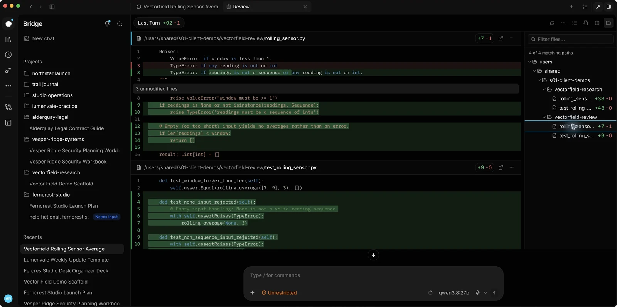Open test_rolling_sensor.py in an external editor
Viewport: 617px width, 307px height.
[x=501, y=167]
